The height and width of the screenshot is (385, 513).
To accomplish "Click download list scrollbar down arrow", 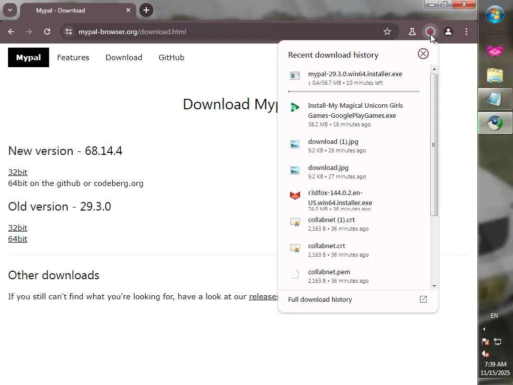I will (434, 286).
